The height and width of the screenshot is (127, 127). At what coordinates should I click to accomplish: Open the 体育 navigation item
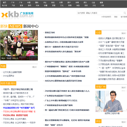[x=77, y=2]
